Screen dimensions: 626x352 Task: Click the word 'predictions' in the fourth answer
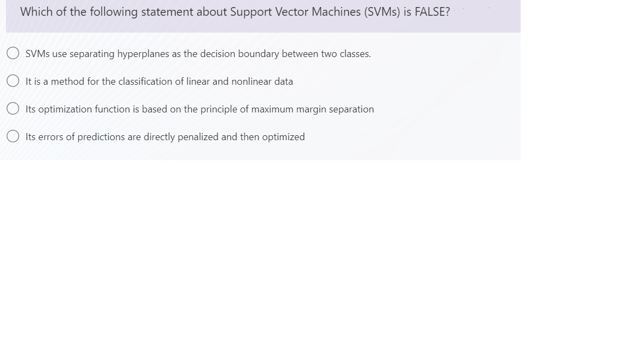pos(101,137)
